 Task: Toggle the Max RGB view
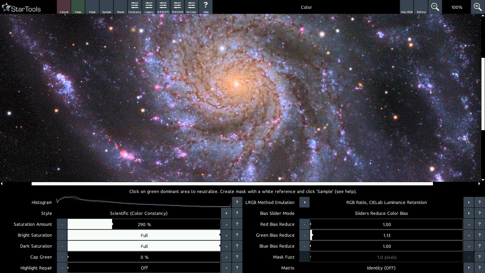[x=407, y=7]
